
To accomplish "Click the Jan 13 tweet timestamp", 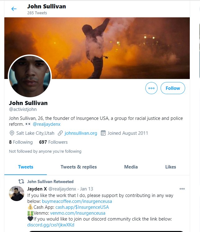I will (87, 189).
